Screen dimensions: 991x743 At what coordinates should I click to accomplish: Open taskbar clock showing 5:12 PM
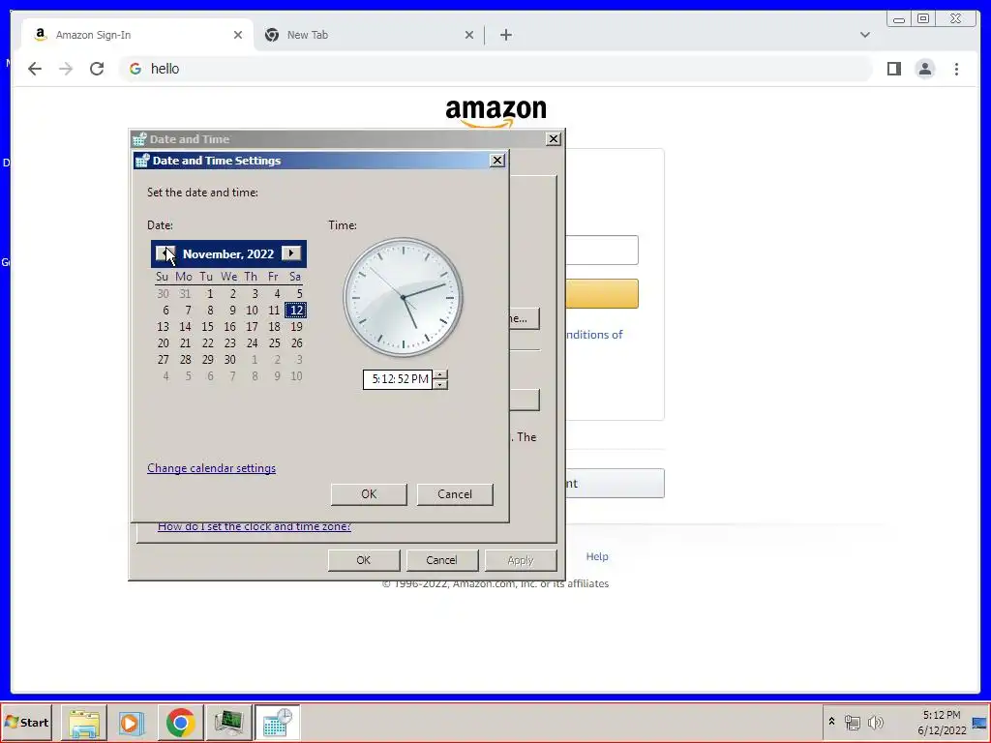click(941, 723)
